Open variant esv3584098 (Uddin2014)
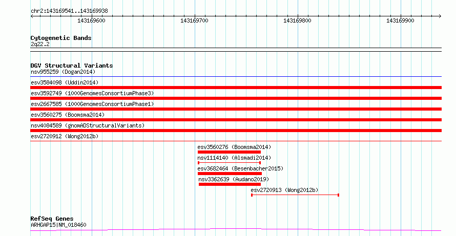 pyautogui.click(x=65, y=82)
